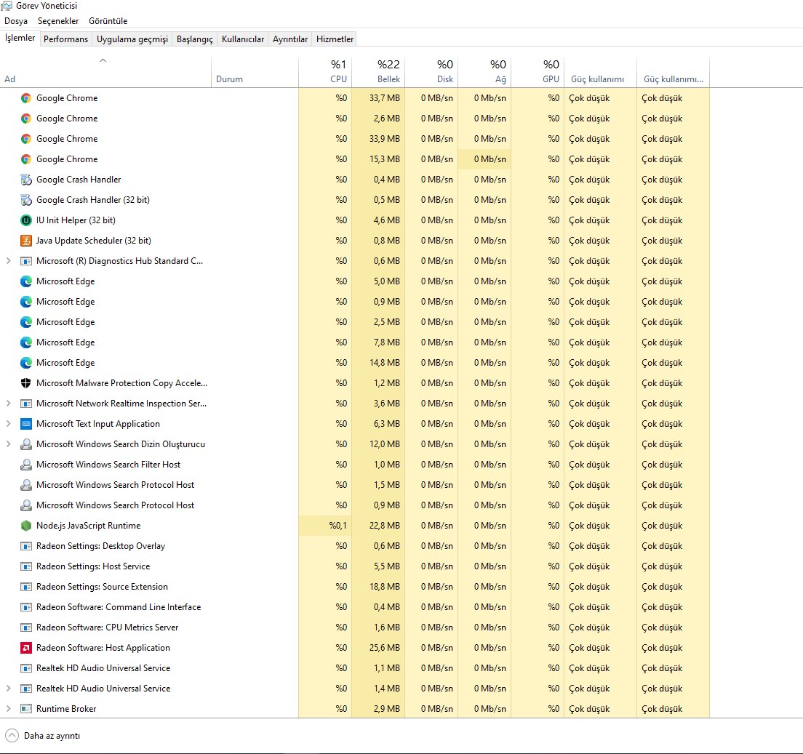Click the Google Chrome icon in the 33,7 MB row
Screen dimensions: 803x754
pos(26,98)
